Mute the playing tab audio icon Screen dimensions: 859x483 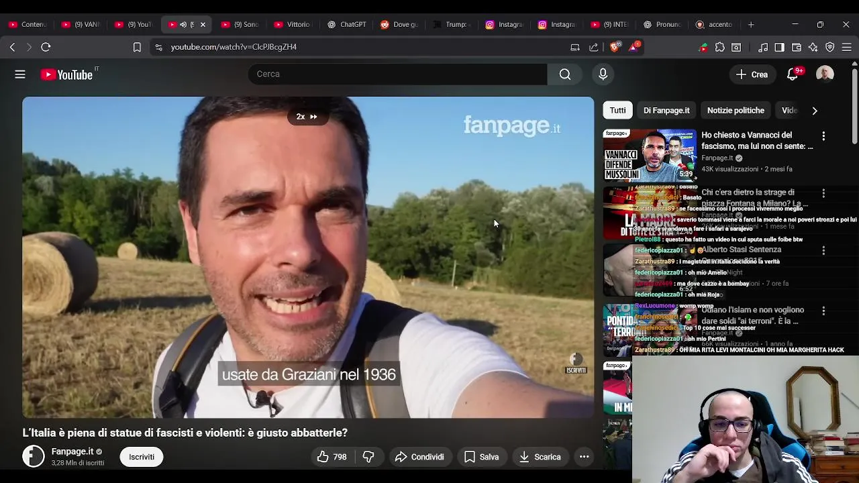point(183,24)
